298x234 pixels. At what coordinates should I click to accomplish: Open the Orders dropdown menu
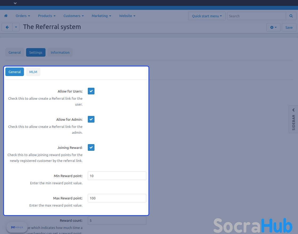pos(23,16)
